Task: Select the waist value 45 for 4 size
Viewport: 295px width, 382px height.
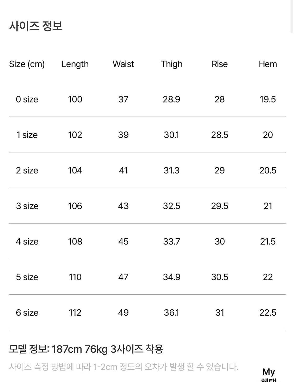Action: click(123, 241)
